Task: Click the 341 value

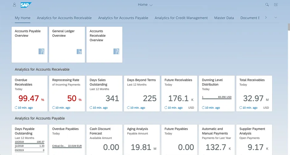Action: point(112,98)
